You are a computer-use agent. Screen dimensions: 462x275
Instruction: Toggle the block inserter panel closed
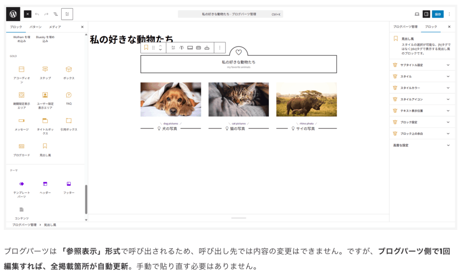click(28, 14)
